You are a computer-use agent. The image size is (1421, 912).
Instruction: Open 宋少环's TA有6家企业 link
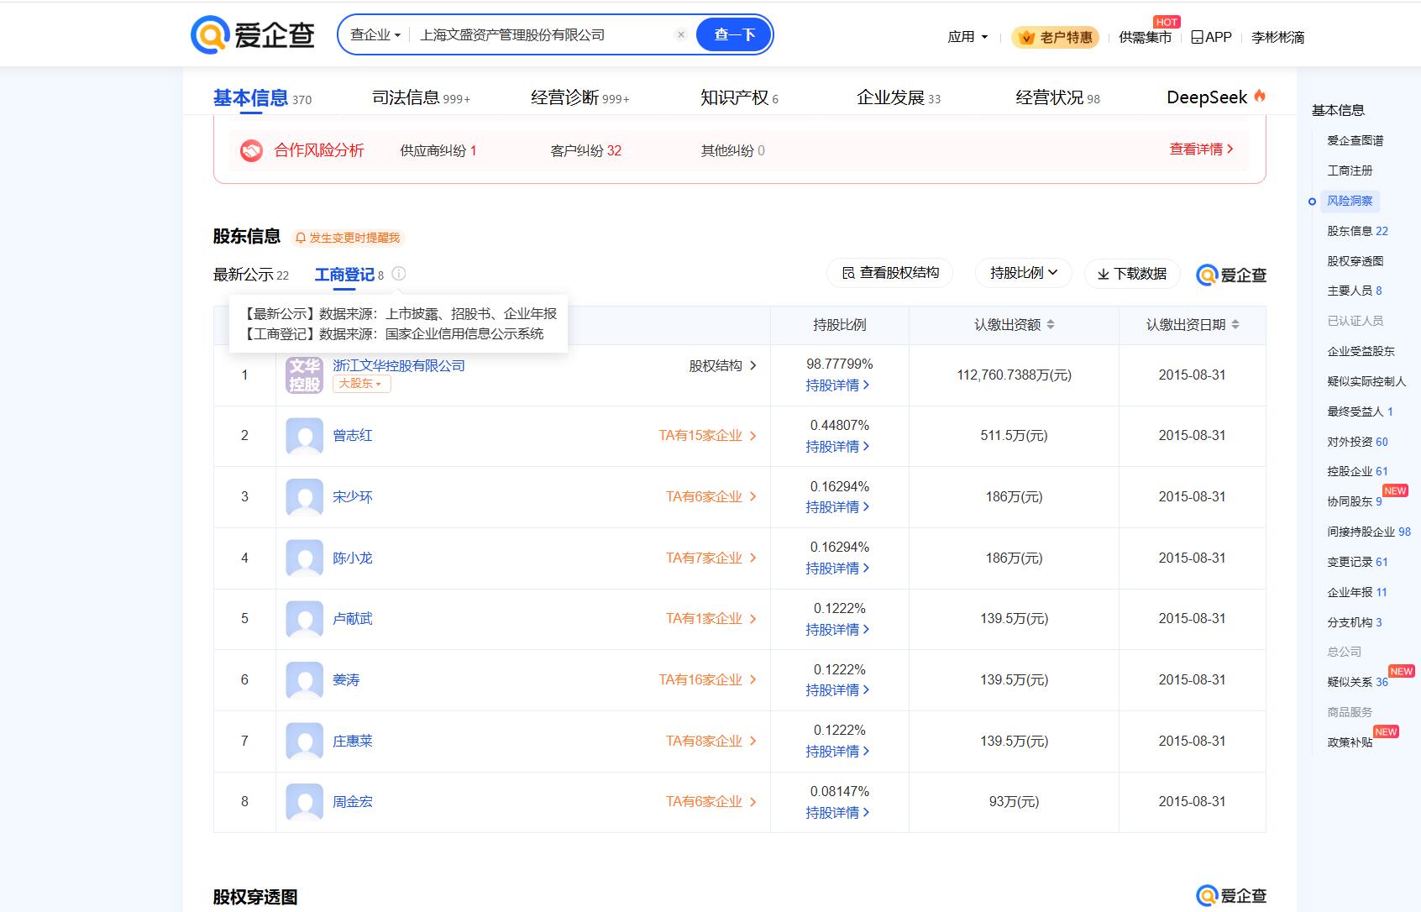pos(711,497)
